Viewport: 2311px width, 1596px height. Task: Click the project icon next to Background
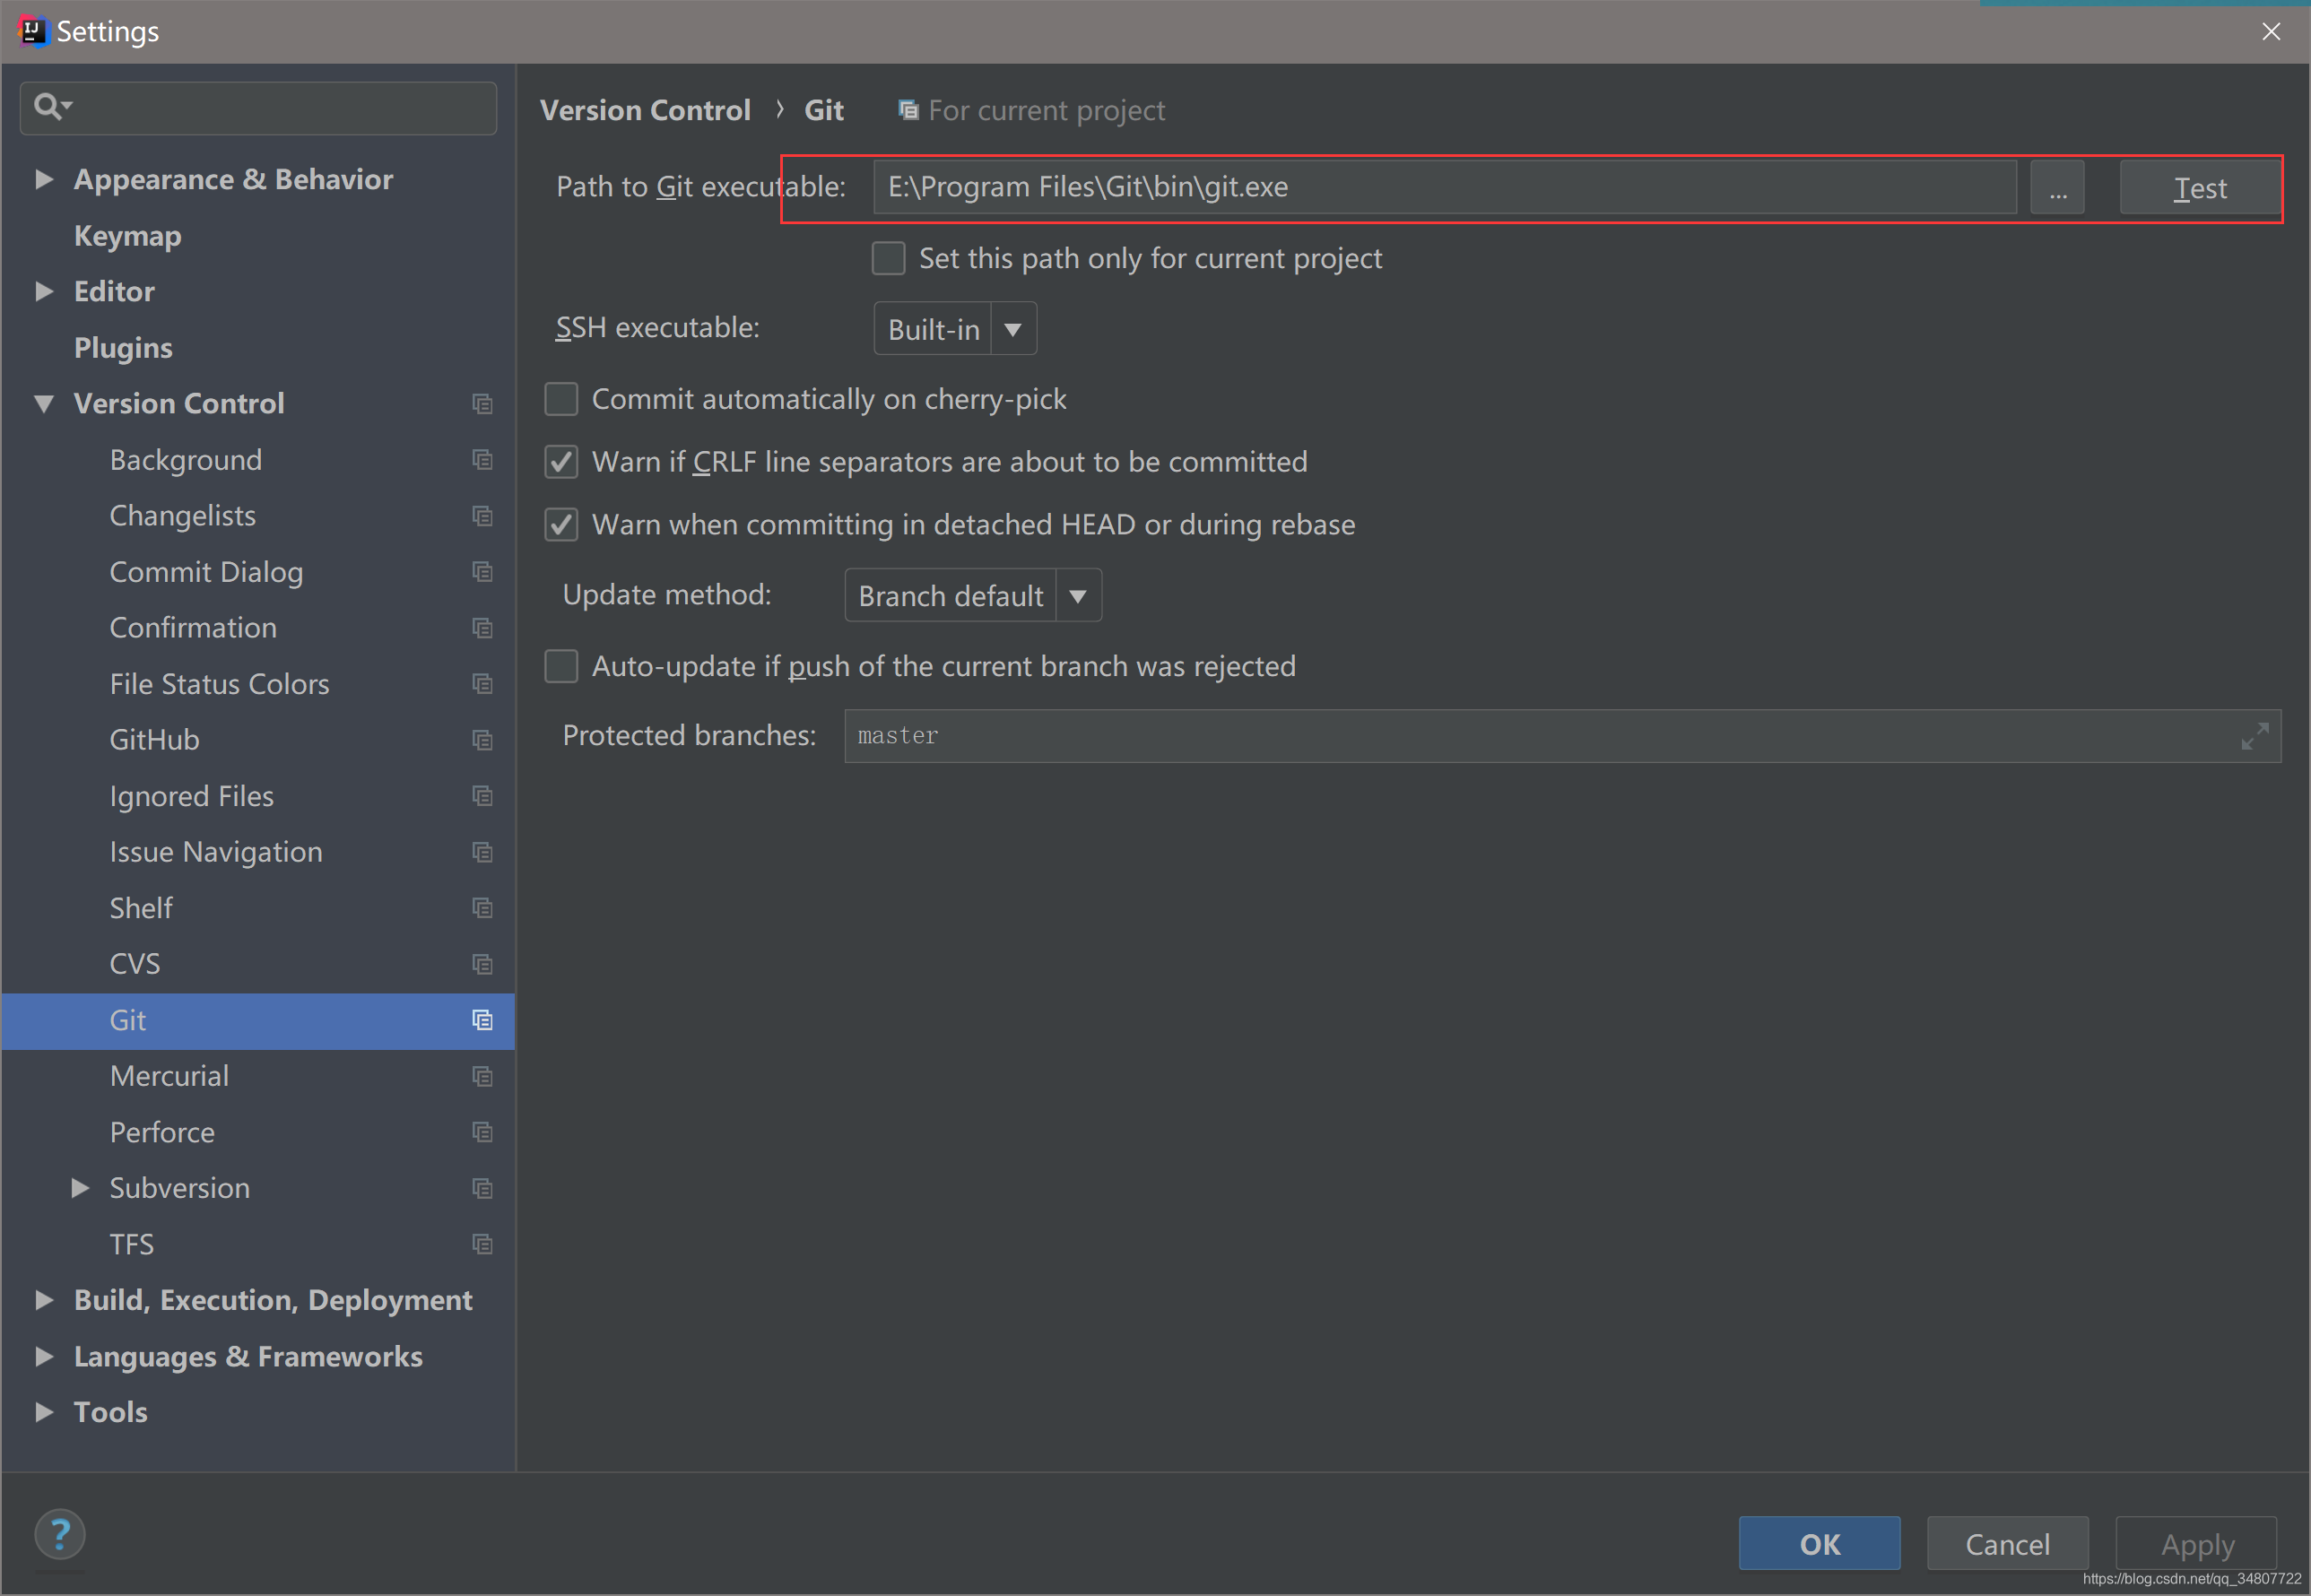482,460
